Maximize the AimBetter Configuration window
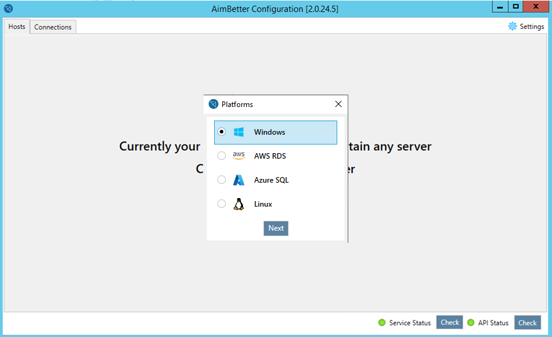This screenshot has width=552, height=337. [x=516, y=7]
